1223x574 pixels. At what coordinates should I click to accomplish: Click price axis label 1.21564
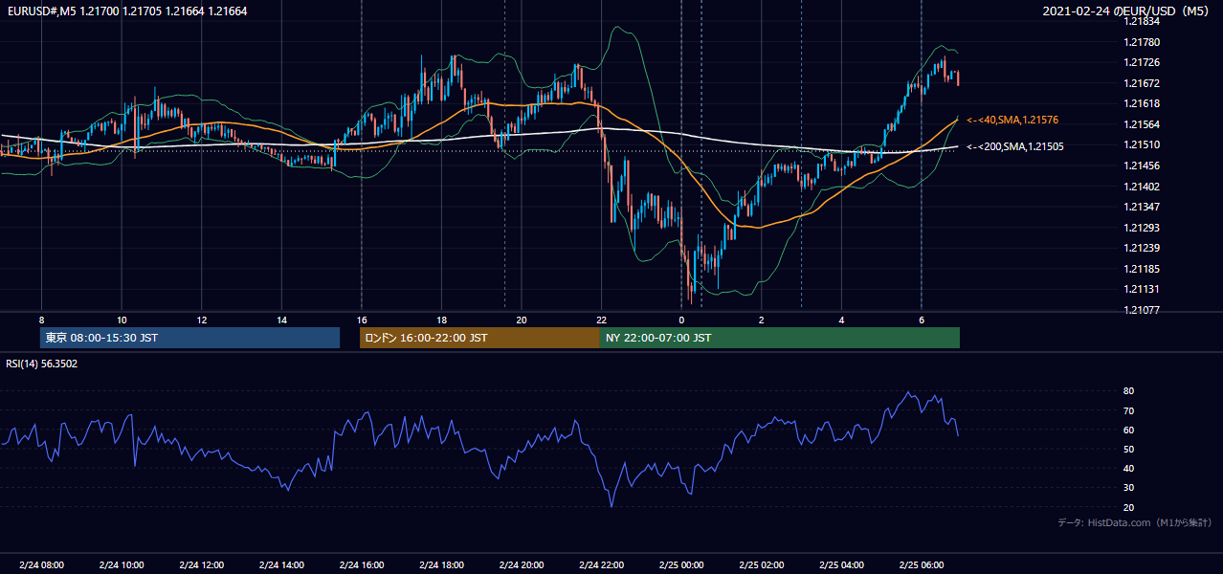point(1142,124)
